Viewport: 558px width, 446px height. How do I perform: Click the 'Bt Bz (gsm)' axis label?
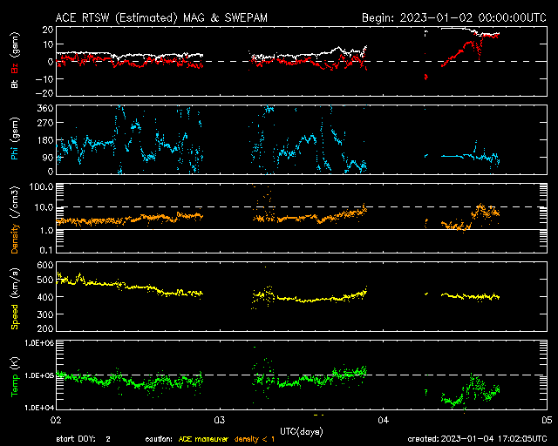[15, 60]
